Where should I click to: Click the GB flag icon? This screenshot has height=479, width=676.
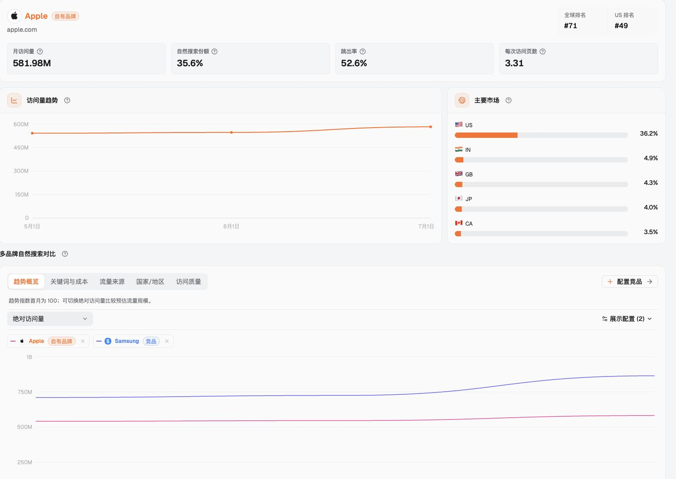coord(459,174)
